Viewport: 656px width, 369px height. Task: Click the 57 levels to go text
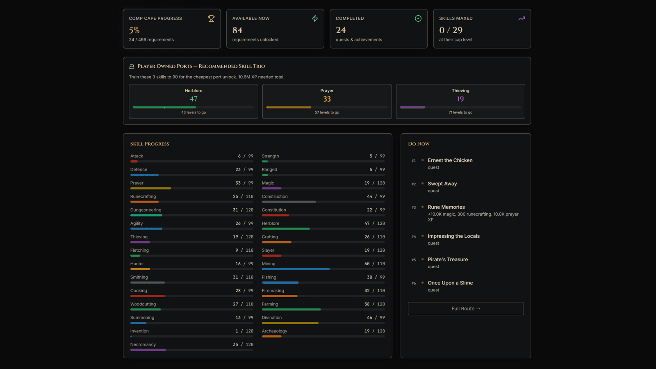tap(327, 113)
